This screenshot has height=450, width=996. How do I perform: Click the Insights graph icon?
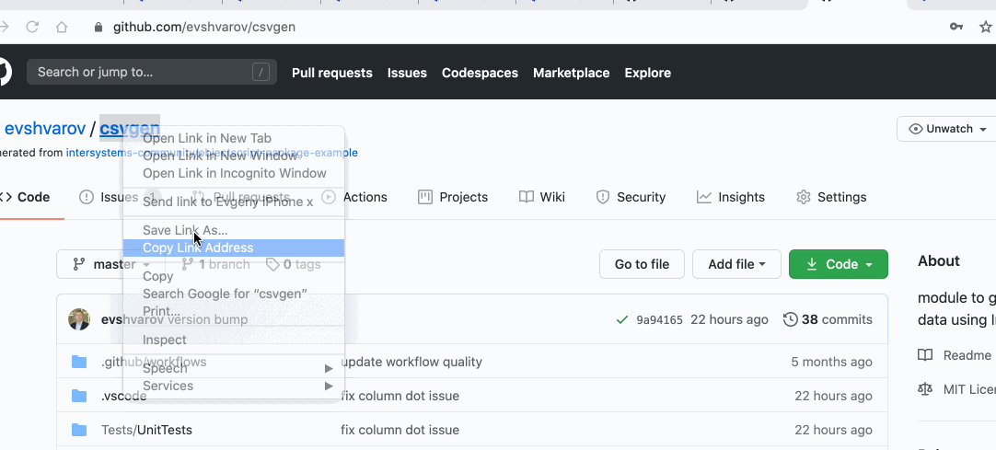tap(704, 197)
